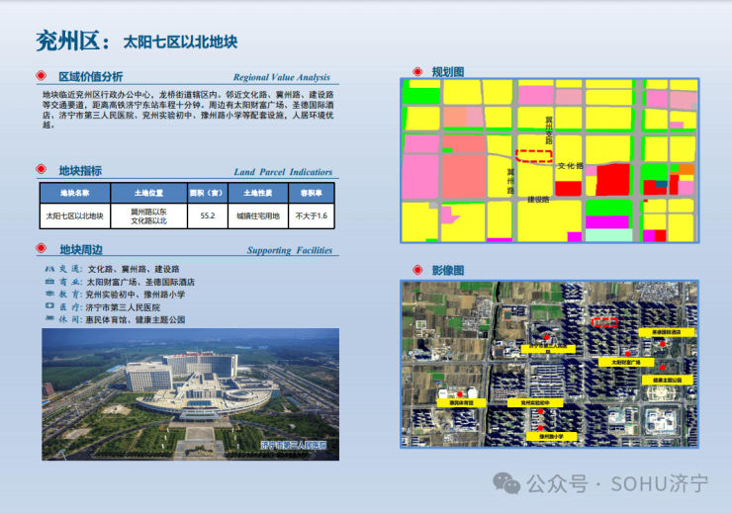
Task: Click the 土地位置 table header
Action: pos(149,193)
